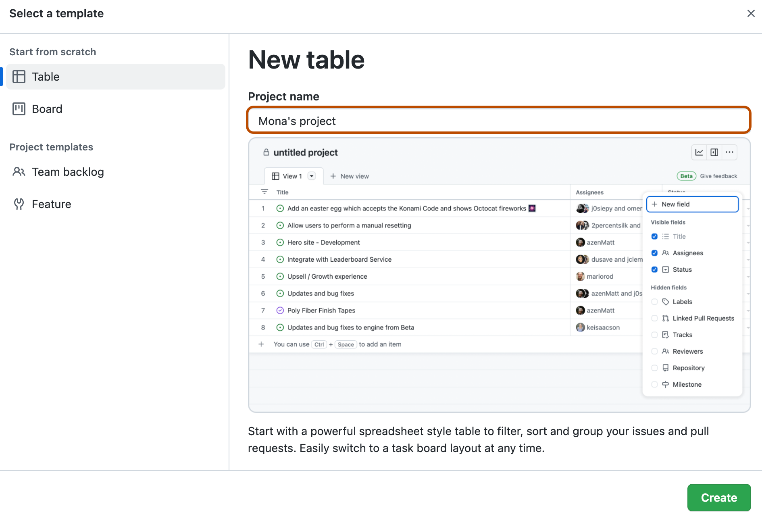Image resolution: width=762 pixels, height=521 pixels.
Task: Open the Give feedback link
Action: 718,176
